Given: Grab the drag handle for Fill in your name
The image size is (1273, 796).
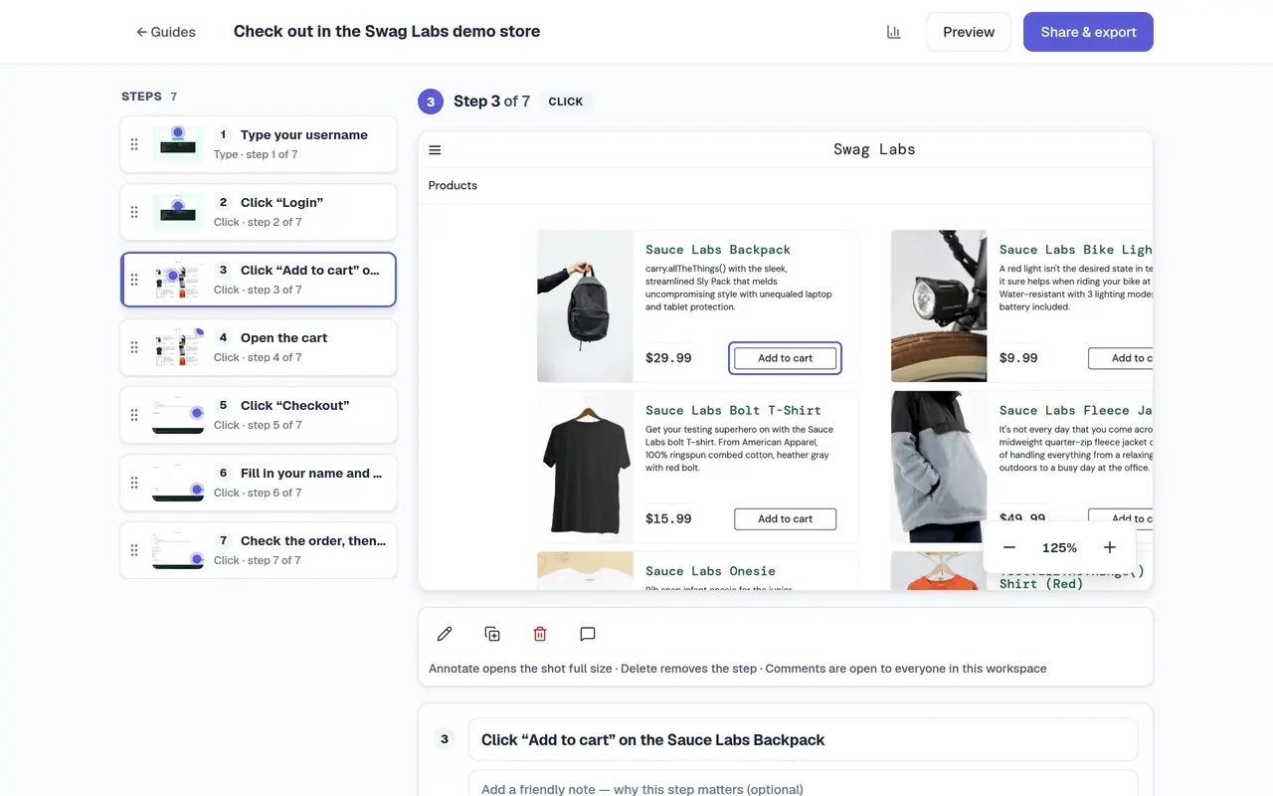Looking at the screenshot, I should click(x=134, y=483).
